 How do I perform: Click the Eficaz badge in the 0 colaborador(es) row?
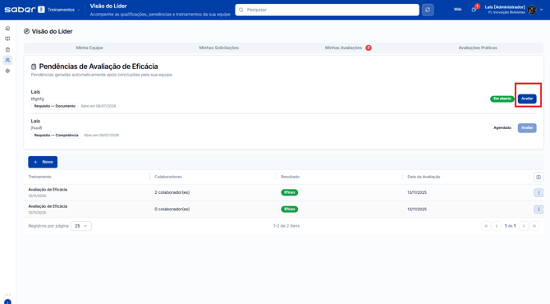pyautogui.click(x=290, y=210)
